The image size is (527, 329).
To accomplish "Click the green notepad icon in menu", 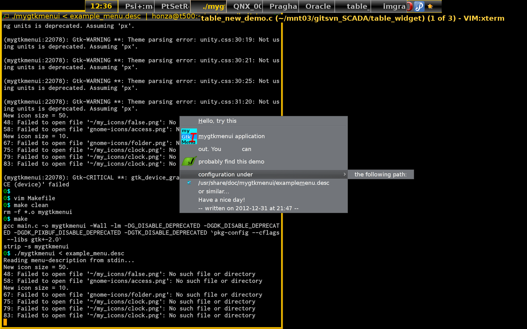I will tap(189, 161).
